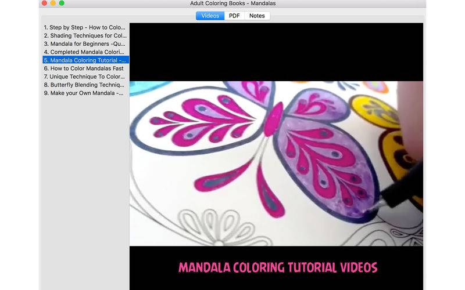Select video 5 Mandala Coloring Tutorial
The height and width of the screenshot is (290, 465).
pos(85,60)
